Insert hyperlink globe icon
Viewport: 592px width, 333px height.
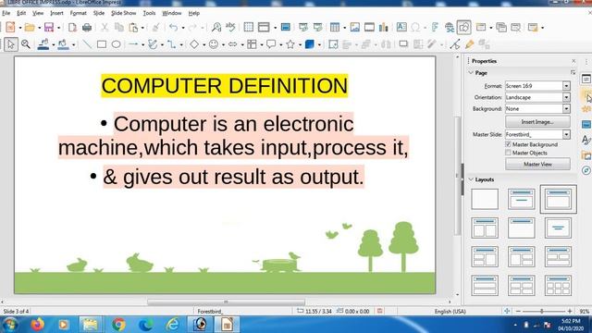[450, 27]
